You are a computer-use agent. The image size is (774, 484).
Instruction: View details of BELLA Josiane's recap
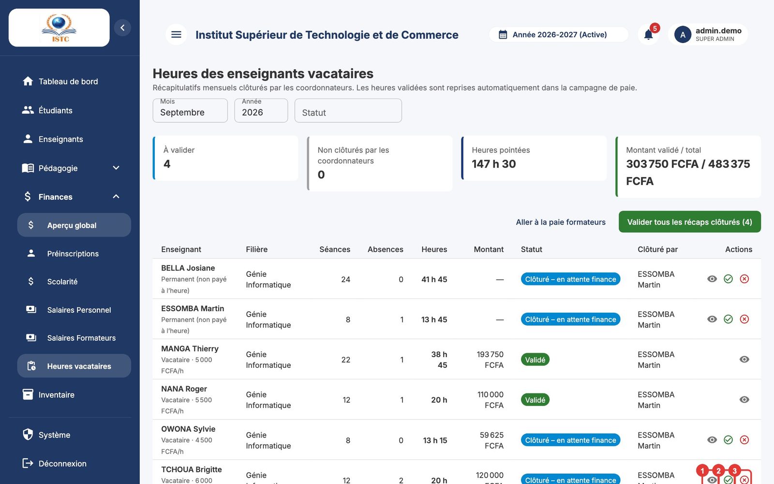click(712, 279)
